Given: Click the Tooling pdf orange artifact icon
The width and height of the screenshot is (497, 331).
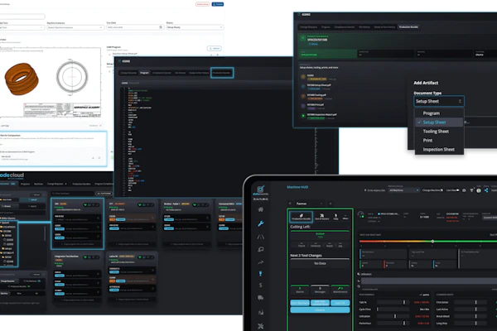Looking at the screenshot, I should pyautogui.click(x=303, y=96).
